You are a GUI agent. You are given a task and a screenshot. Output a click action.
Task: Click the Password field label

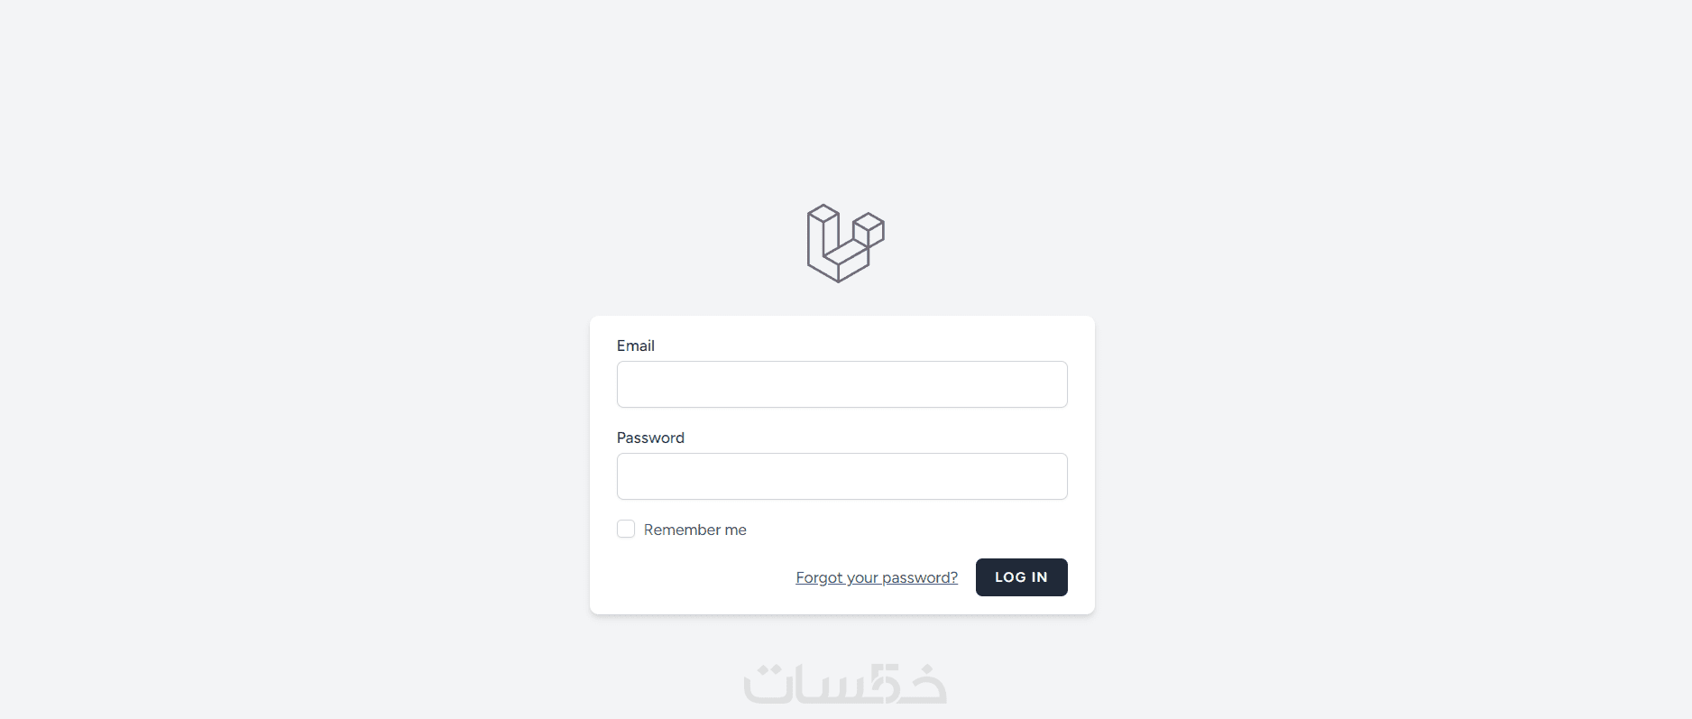650,438
